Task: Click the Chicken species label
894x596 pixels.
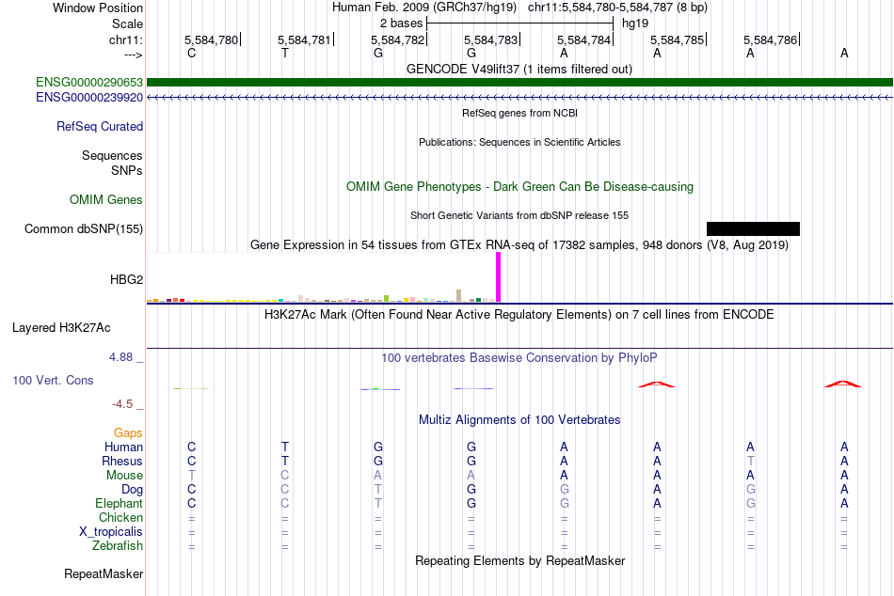Action: tap(120, 517)
